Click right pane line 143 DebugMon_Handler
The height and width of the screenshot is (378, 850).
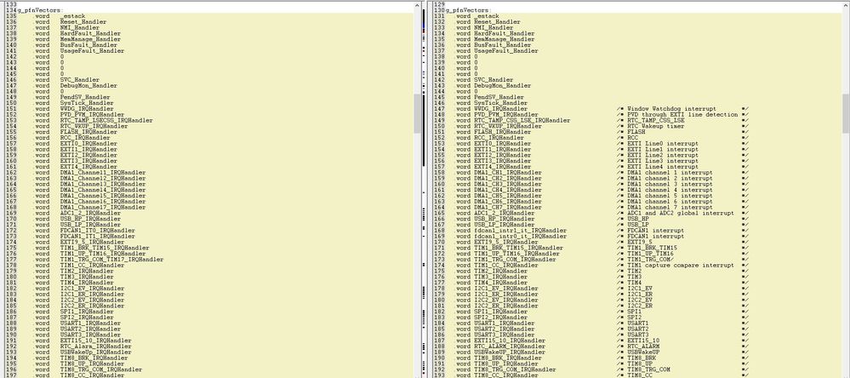pos(503,86)
